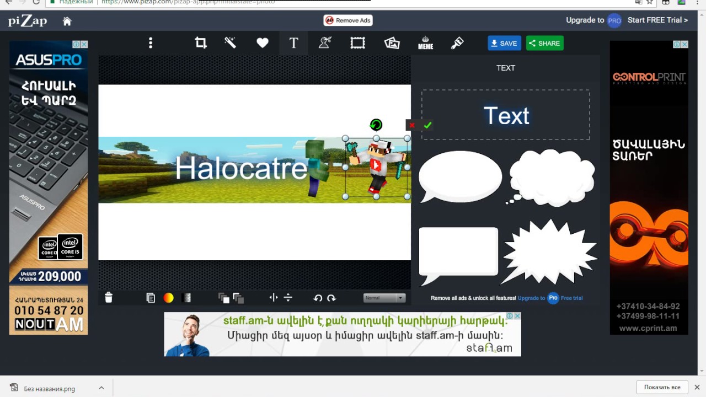Open the Normal blend mode dropdown
This screenshot has height=397, width=706.
click(384, 298)
